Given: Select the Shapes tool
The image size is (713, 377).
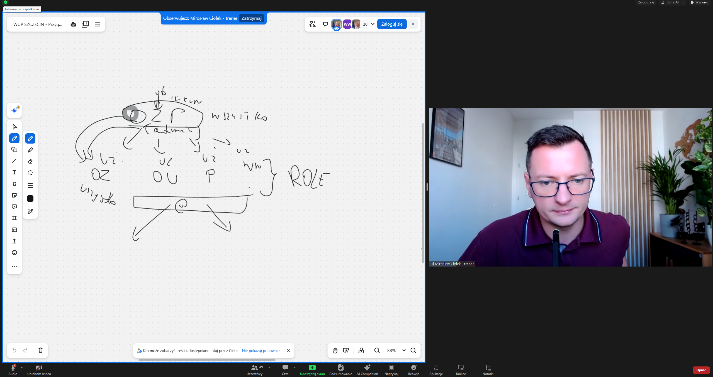Looking at the screenshot, I should (x=14, y=150).
